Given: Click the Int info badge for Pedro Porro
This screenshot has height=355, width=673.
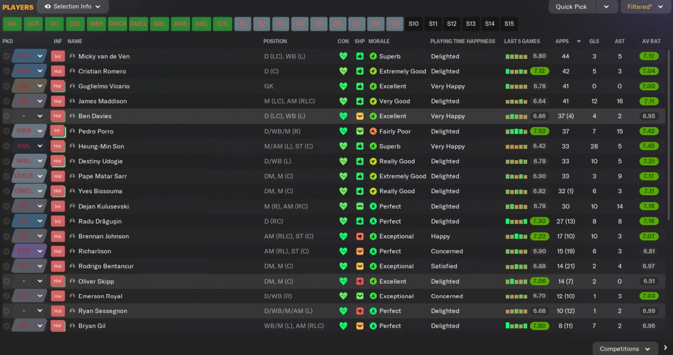Looking at the screenshot, I should pyautogui.click(x=58, y=131).
